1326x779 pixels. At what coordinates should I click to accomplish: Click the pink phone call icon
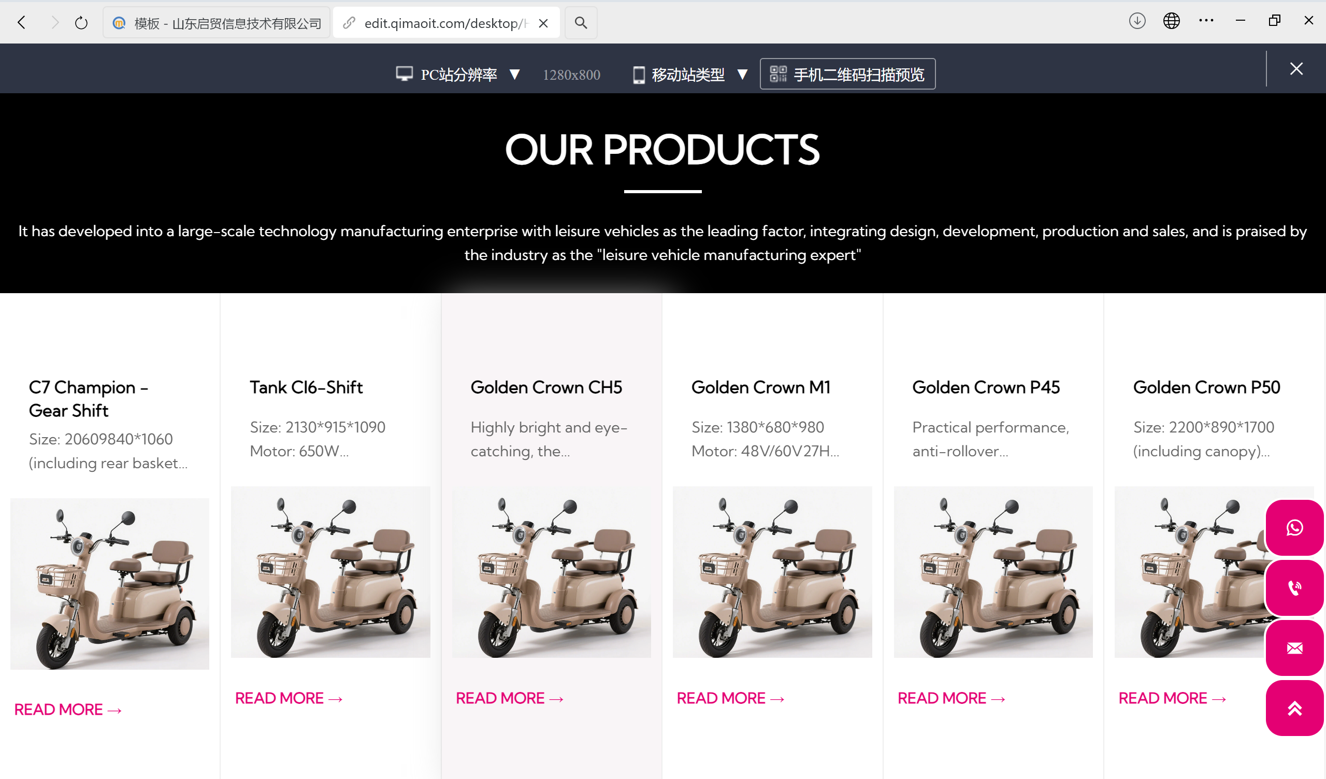[1294, 587]
